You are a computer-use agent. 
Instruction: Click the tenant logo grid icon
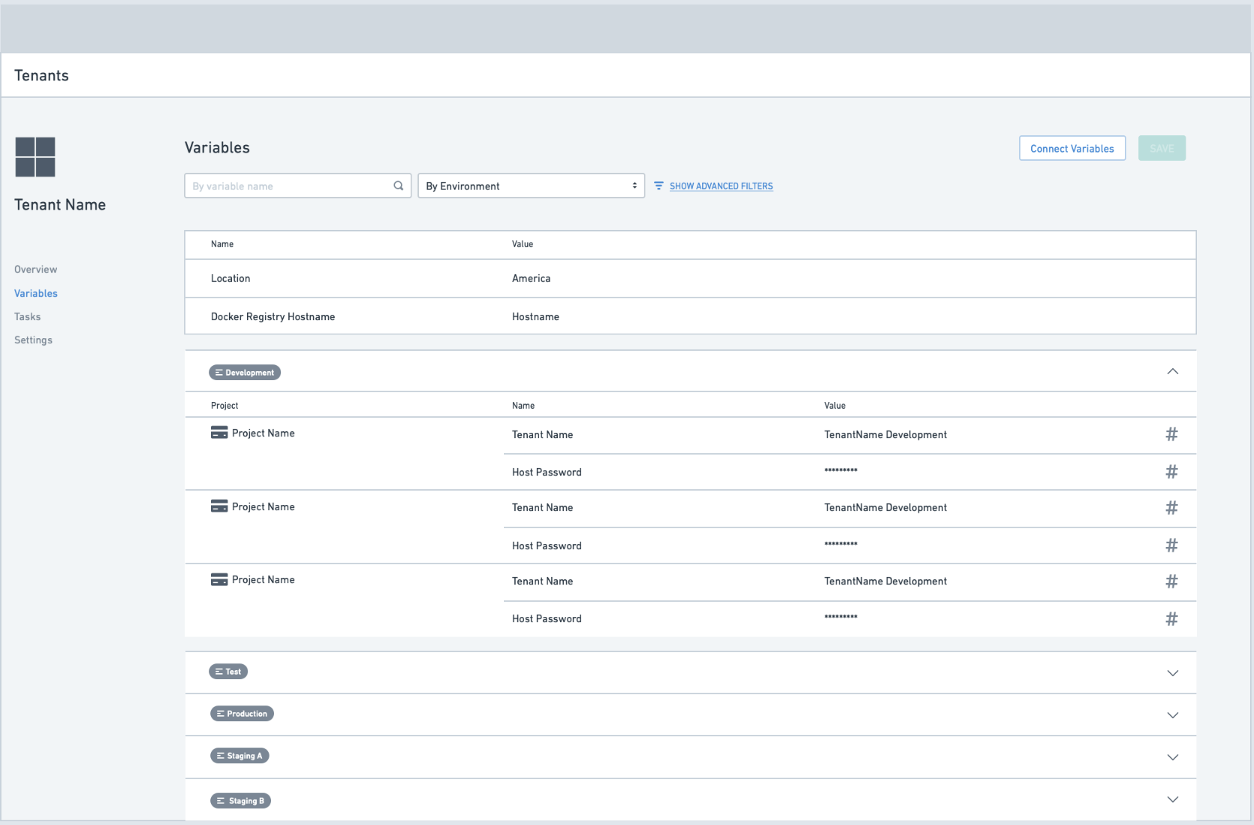click(35, 157)
